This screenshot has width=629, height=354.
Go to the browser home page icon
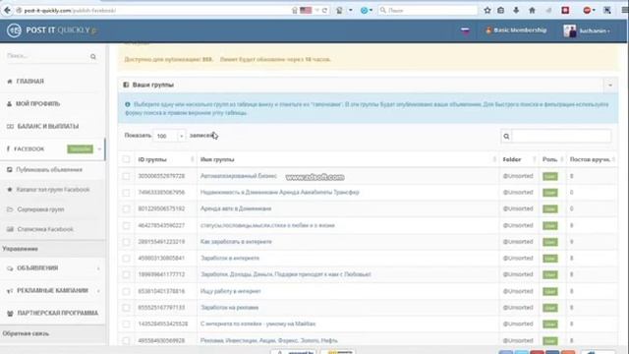532,11
